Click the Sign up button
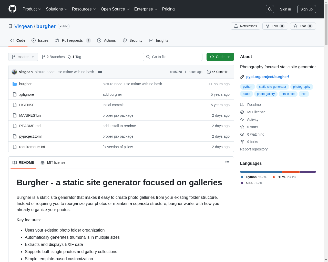 click(x=306, y=9)
